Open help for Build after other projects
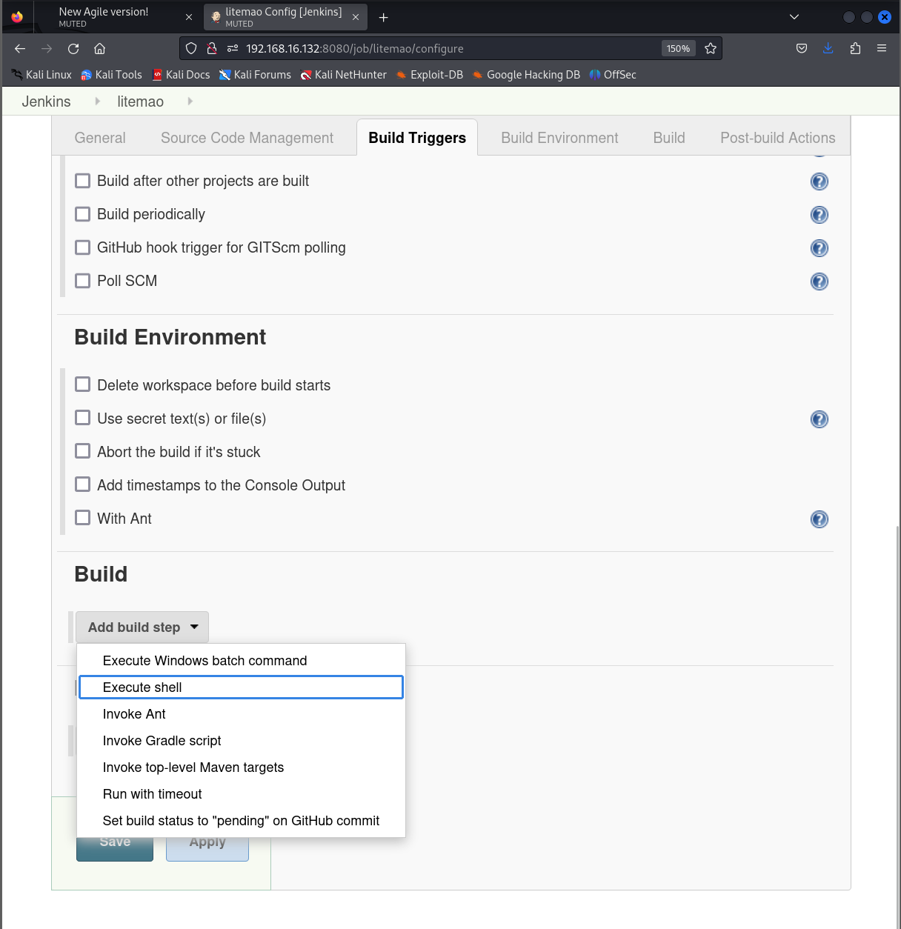The width and height of the screenshot is (901, 929). [819, 182]
